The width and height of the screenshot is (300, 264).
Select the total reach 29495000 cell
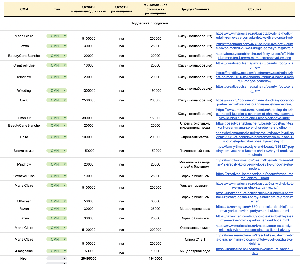click(x=89, y=258)
